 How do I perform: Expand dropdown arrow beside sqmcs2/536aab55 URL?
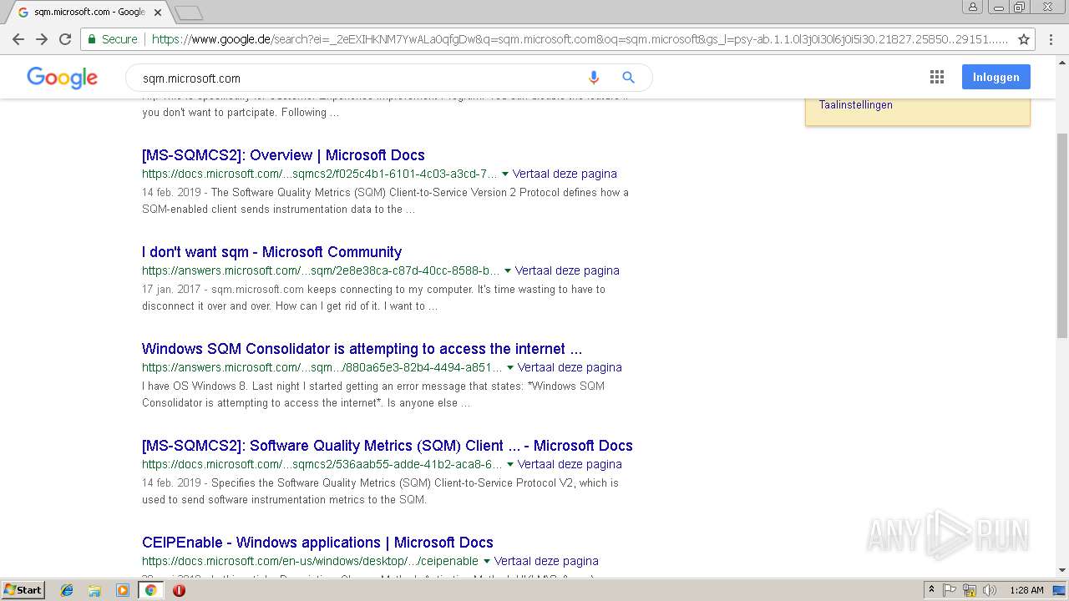509,465
